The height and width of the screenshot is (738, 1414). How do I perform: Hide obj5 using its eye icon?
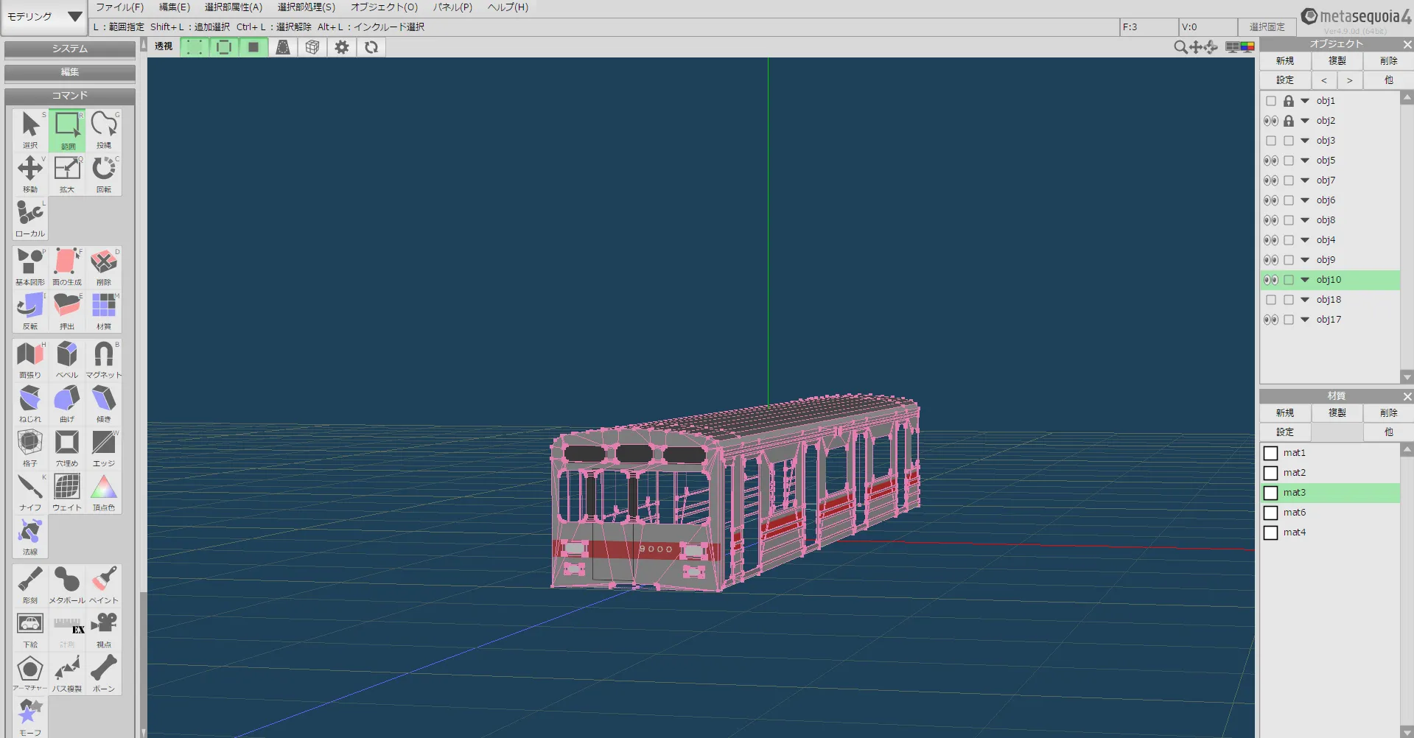point(1271,161)
